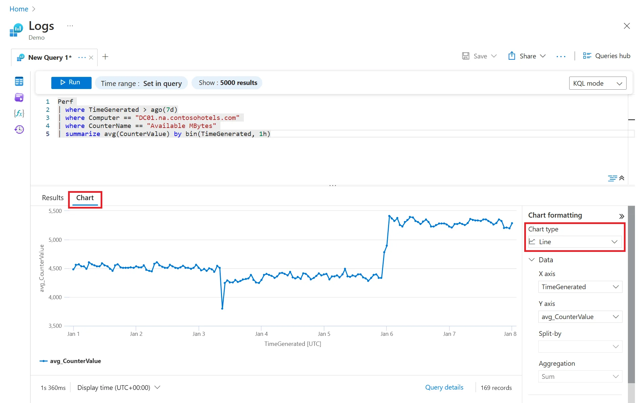Open the Query details link
644x403 pixels.
[444, 387]
